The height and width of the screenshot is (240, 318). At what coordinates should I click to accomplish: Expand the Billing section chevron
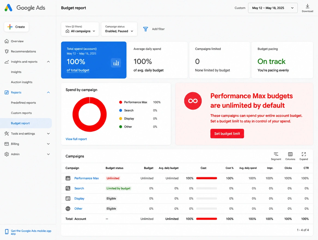point(48,144)
